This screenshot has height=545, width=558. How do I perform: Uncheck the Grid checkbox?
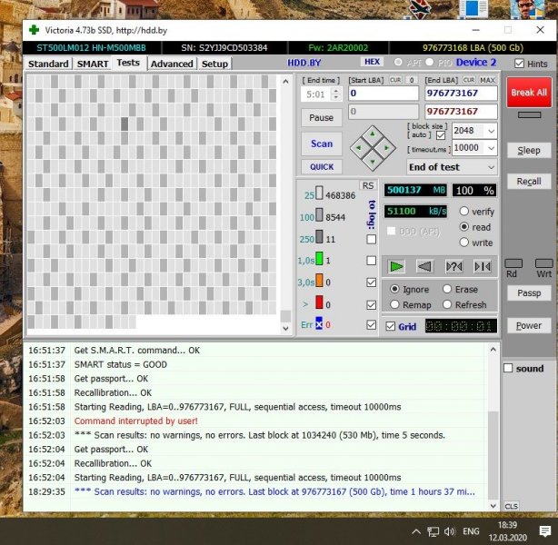click(x=391, y=326)
